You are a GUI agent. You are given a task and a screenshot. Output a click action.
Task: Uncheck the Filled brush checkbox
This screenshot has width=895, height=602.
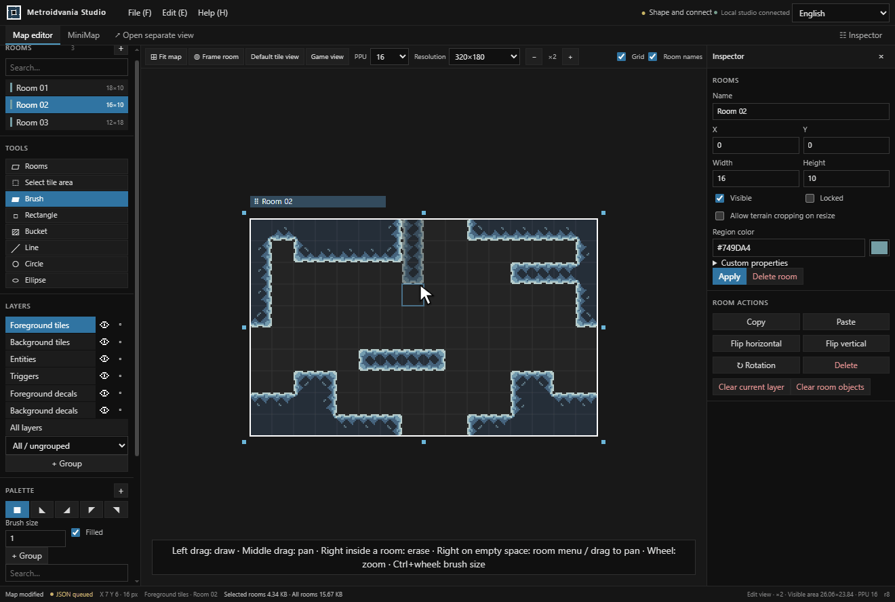click(75, 532)
